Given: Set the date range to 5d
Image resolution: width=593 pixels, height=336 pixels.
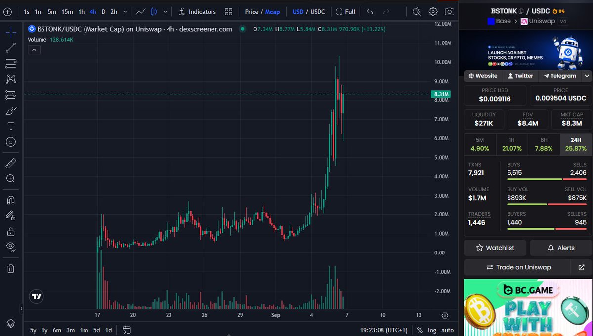Looking at the screenshot, I should pyautogui.click(x=96, y=330).
